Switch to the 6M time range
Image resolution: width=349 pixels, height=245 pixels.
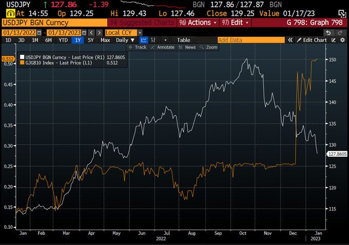tap(48, 40)
